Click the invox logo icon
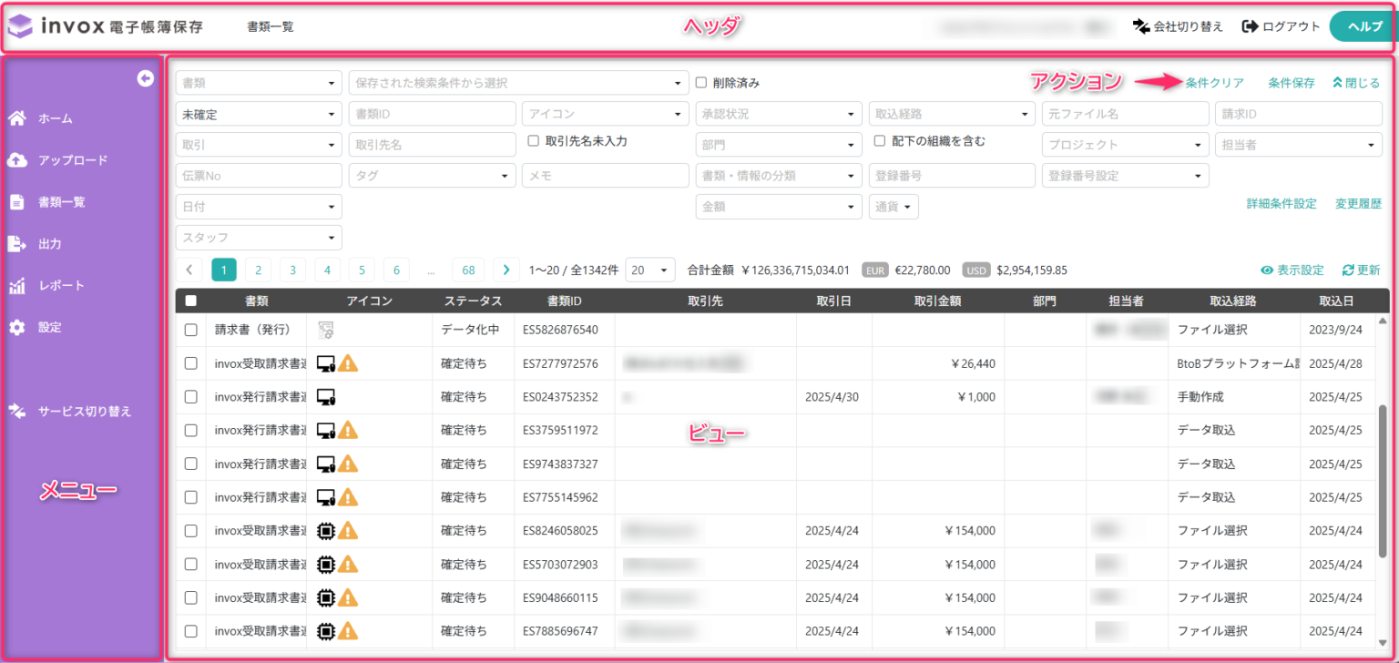The width and height of the screenshot is (1399, 663). click(21, 25)
